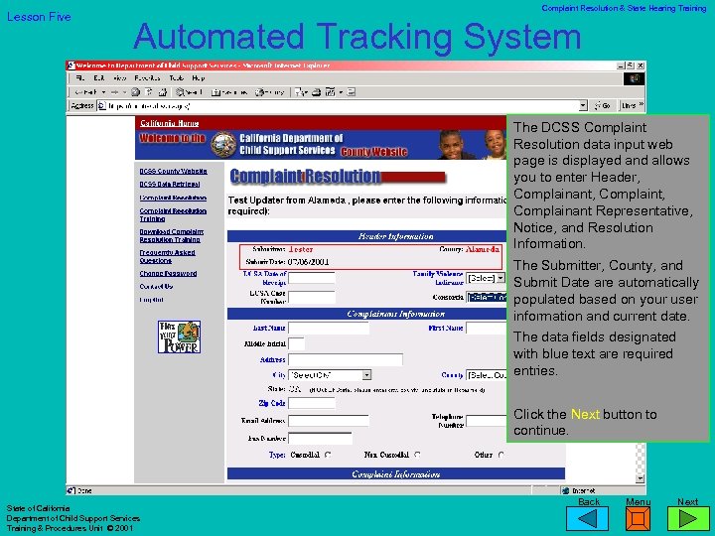Click the Home icon in browser toolbar
The height and width of the screenshot is (536, 715).
162,92
